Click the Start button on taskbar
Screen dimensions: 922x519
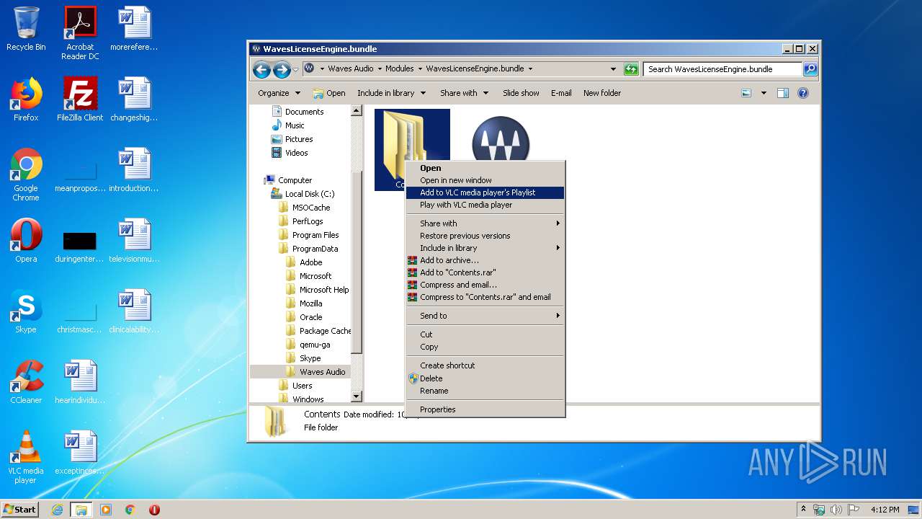pos(19,509)
